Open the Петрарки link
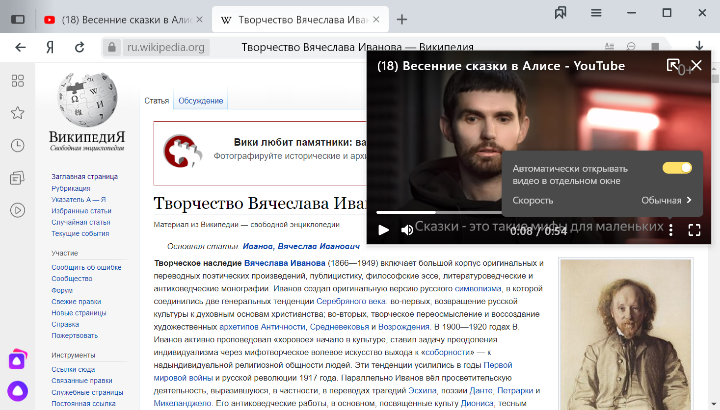720x410 pixels. click(515, 390)
